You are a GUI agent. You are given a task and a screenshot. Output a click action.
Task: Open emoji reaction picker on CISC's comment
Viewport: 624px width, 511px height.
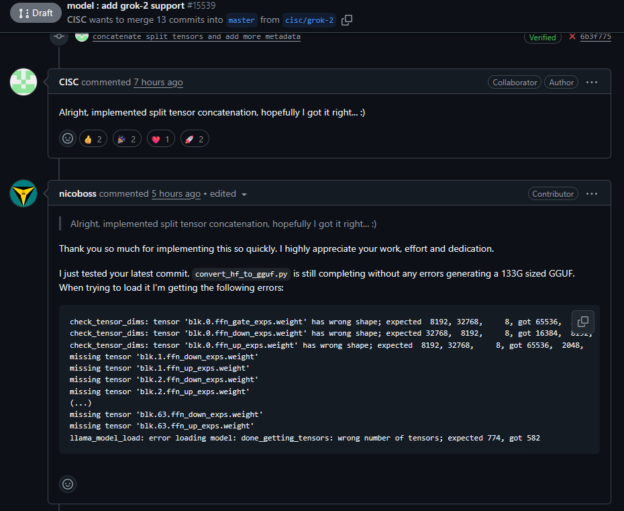(x=68, y=139)
